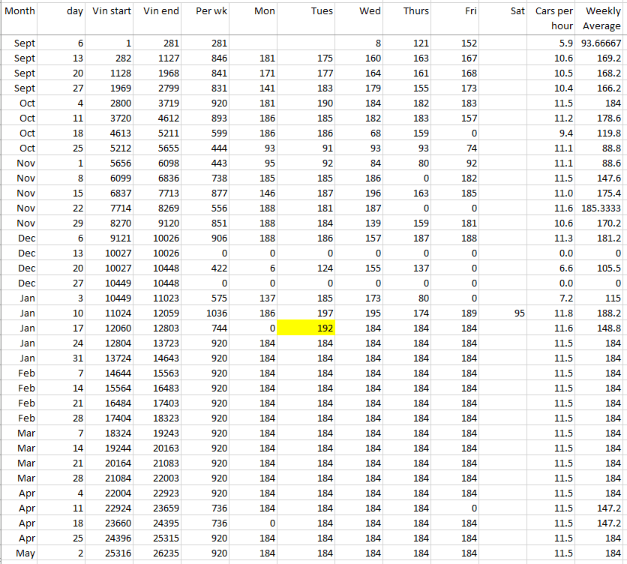Select the Vin end cell 26235

160,553
